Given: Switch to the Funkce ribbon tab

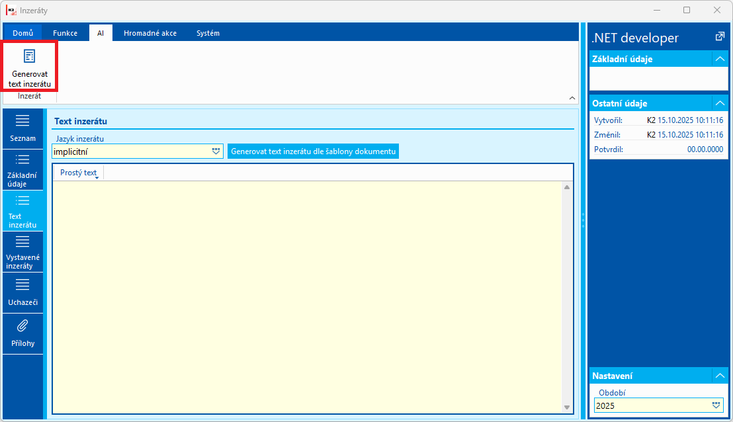Looking at the screenshot, I should (65, 33).
